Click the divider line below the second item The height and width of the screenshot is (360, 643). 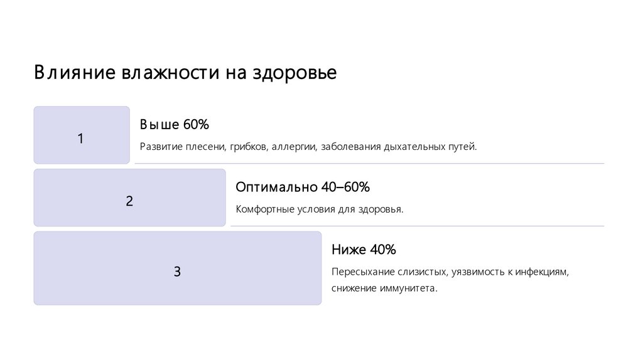[417, 226]
